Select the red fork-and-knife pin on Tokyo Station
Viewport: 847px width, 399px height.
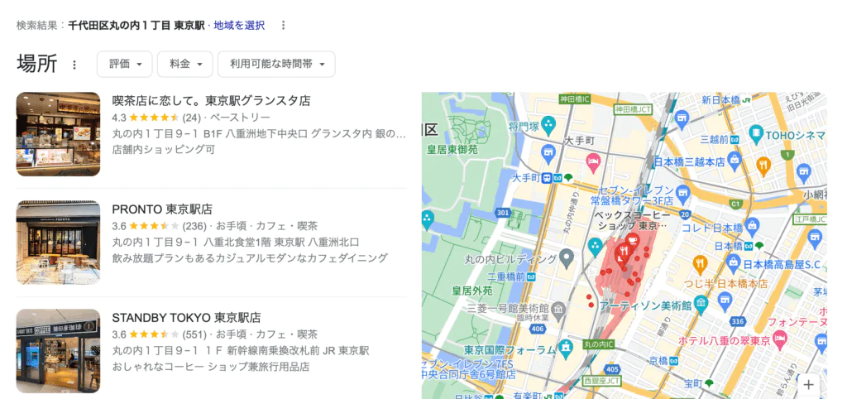pos(623,252)
